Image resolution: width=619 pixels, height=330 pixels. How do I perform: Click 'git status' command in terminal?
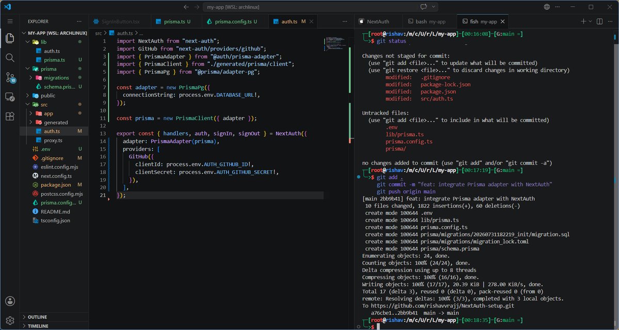pyautogui.click(x=390, y=41)
